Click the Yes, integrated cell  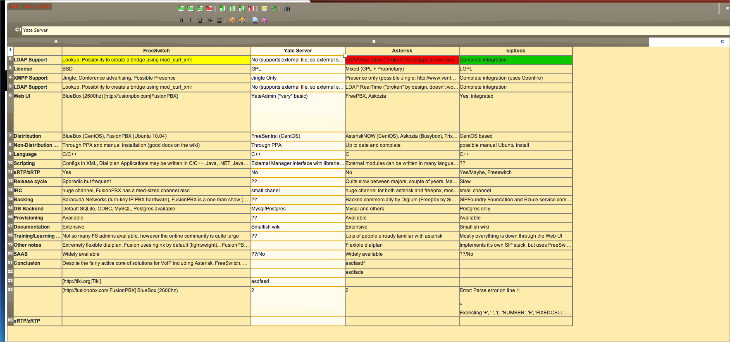point(516,112)
